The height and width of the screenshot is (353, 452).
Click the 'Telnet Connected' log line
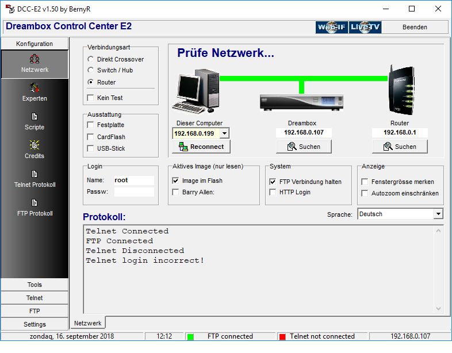[x=127, y=231]
